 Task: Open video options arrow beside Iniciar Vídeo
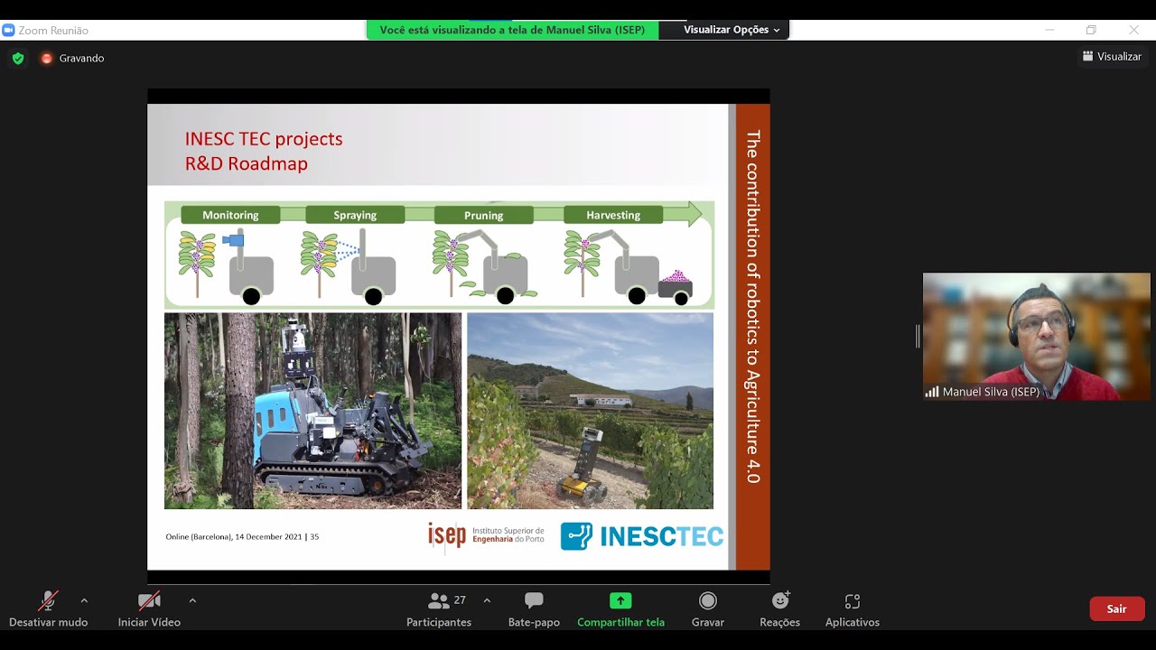pos(192,600)
